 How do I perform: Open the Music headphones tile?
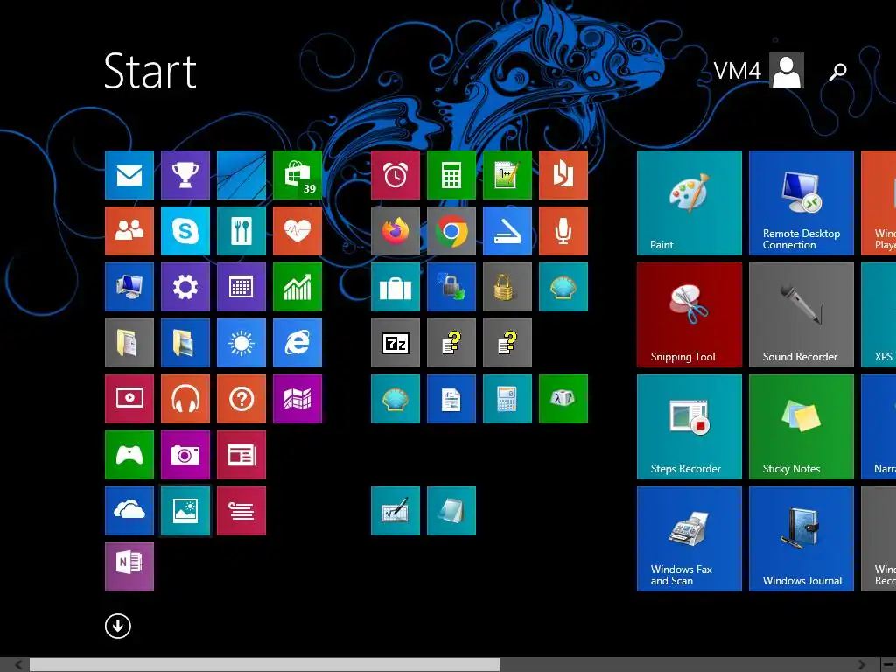(x=185, y=399)
